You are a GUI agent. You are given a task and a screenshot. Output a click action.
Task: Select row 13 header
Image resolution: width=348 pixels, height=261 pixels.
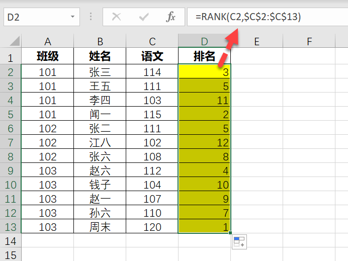(11, 227)
